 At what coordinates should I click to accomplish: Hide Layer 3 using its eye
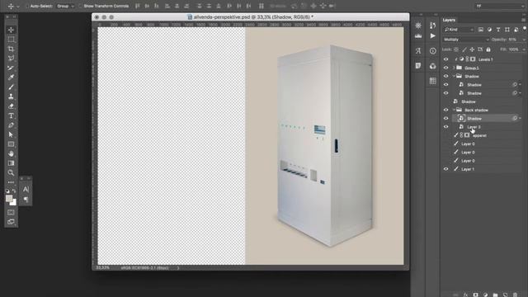click(x=445, y=126)
